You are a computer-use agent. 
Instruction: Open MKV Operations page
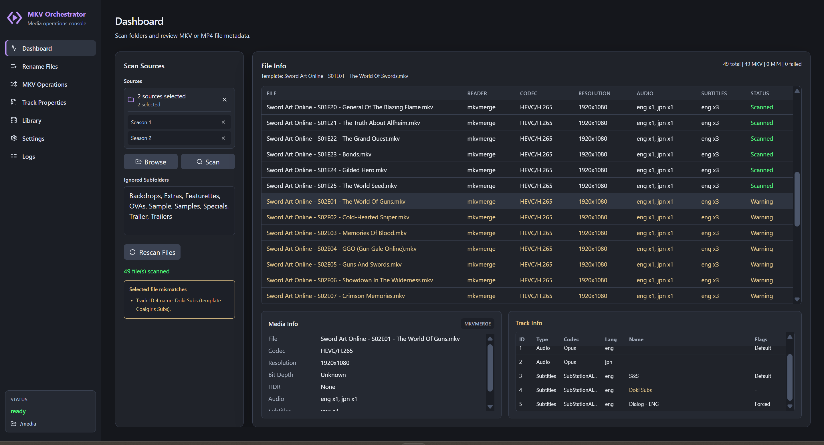(x=51, y=84)
